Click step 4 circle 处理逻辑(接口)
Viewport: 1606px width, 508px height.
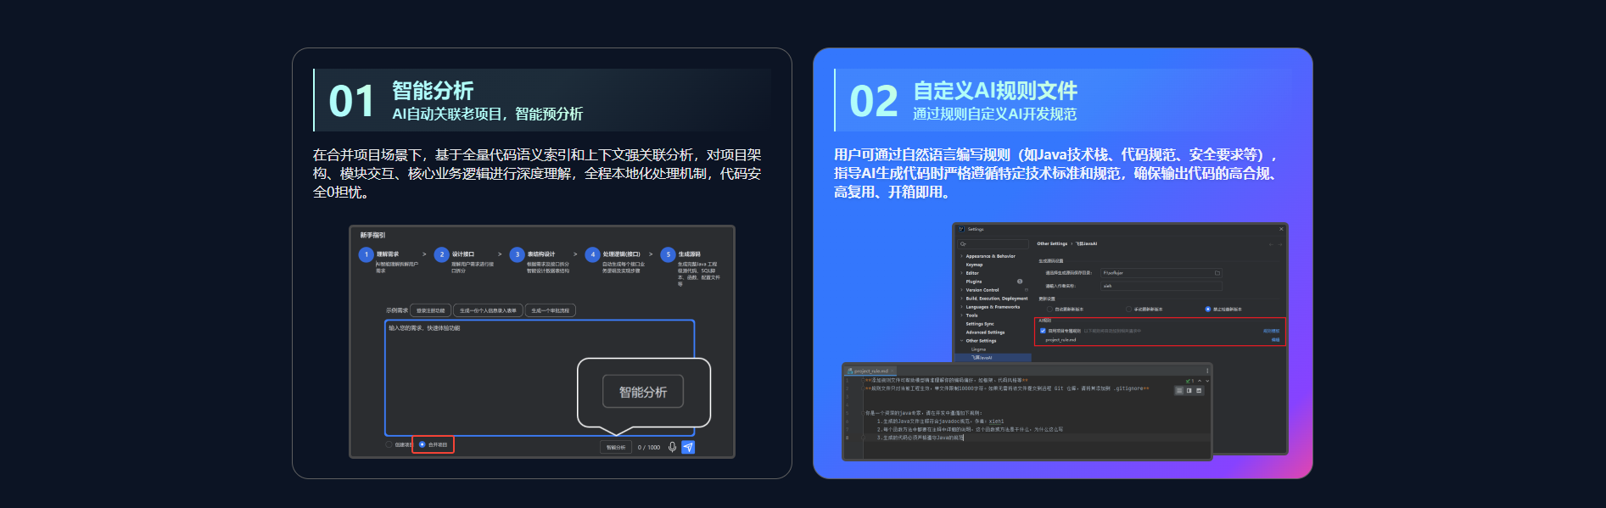click(593, 254)
